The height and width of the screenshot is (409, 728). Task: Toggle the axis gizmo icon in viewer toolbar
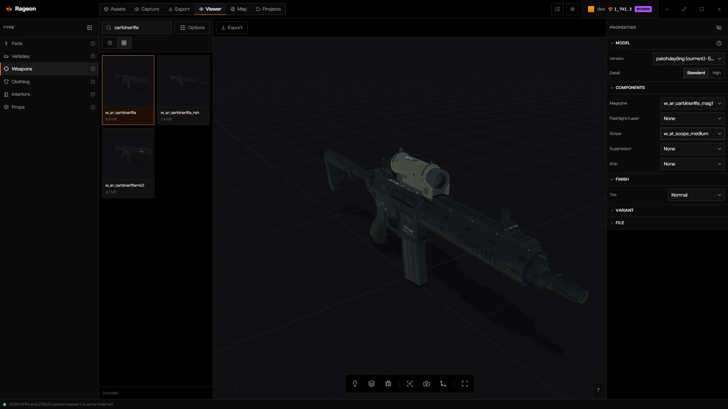tap(443, 384)
